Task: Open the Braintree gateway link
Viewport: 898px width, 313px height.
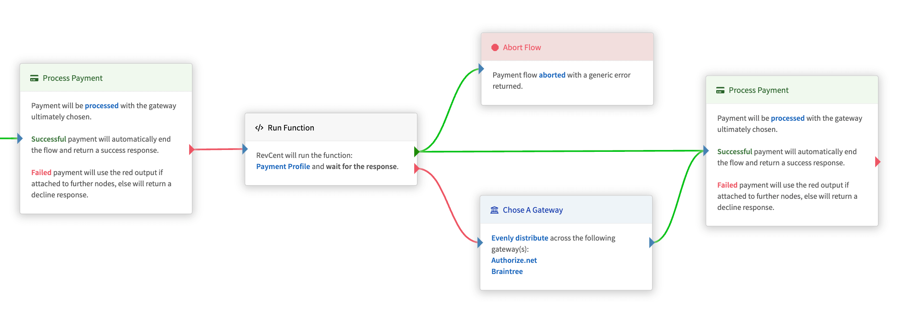Action: click(x=507, y=271)
